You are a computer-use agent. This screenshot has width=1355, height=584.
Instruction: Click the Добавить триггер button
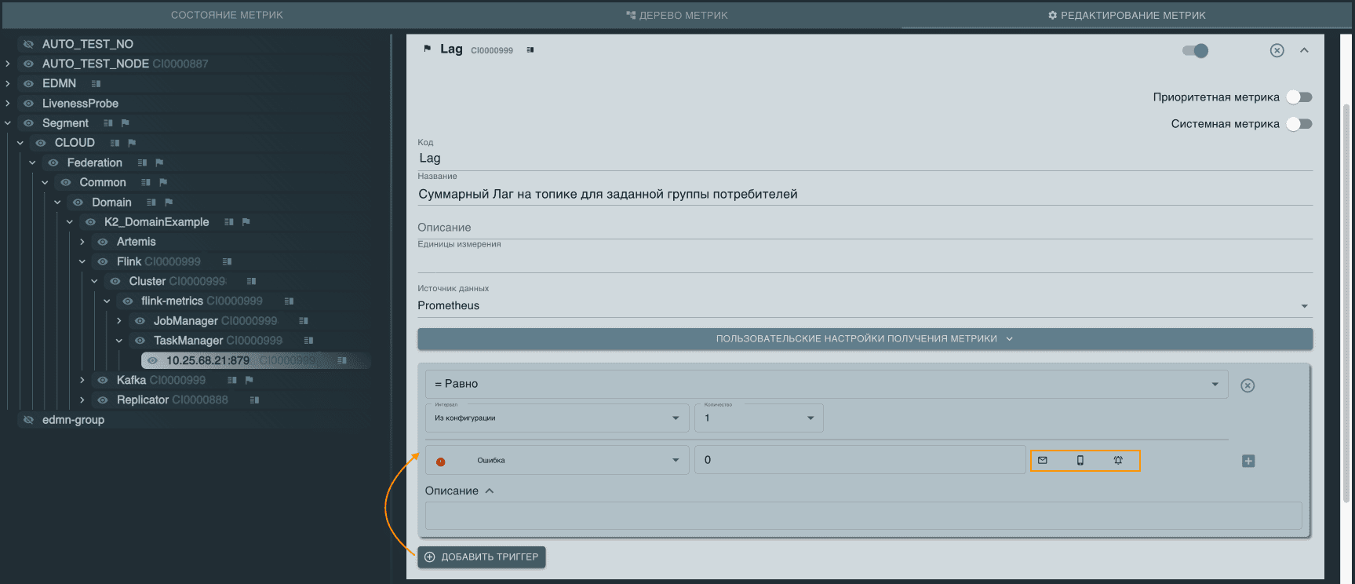coord(482,557)
